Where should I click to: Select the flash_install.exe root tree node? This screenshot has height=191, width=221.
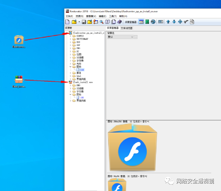[x=83, y=82]
